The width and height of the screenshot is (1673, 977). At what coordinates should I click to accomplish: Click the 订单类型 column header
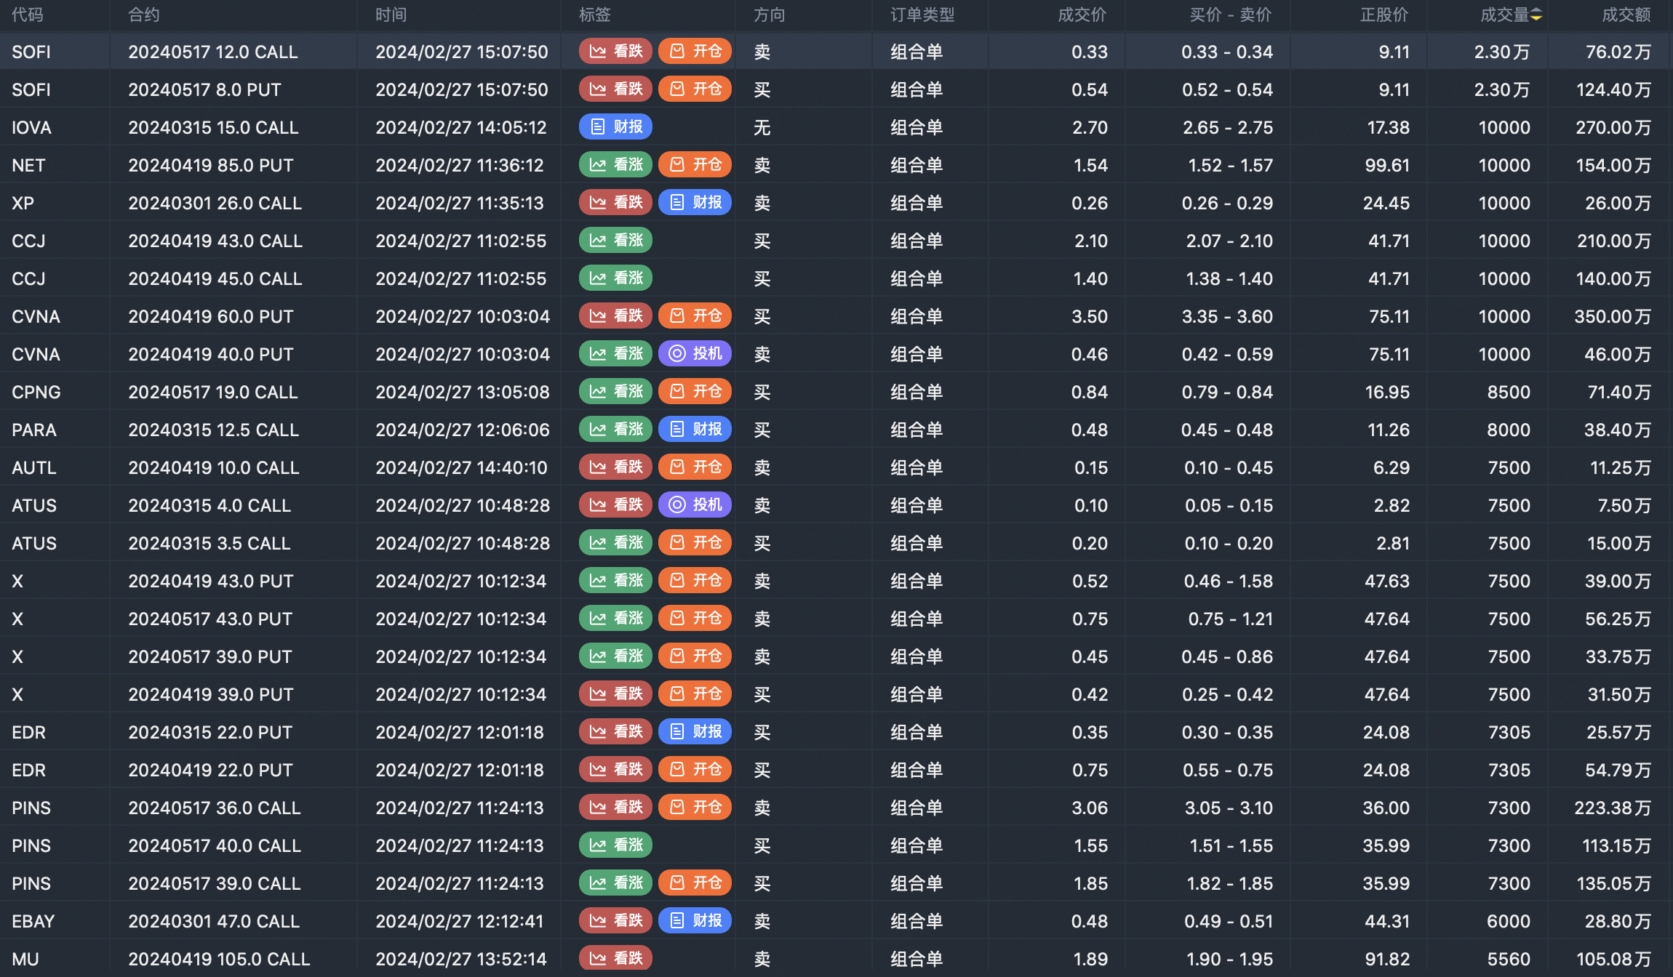tap(922, 15)
